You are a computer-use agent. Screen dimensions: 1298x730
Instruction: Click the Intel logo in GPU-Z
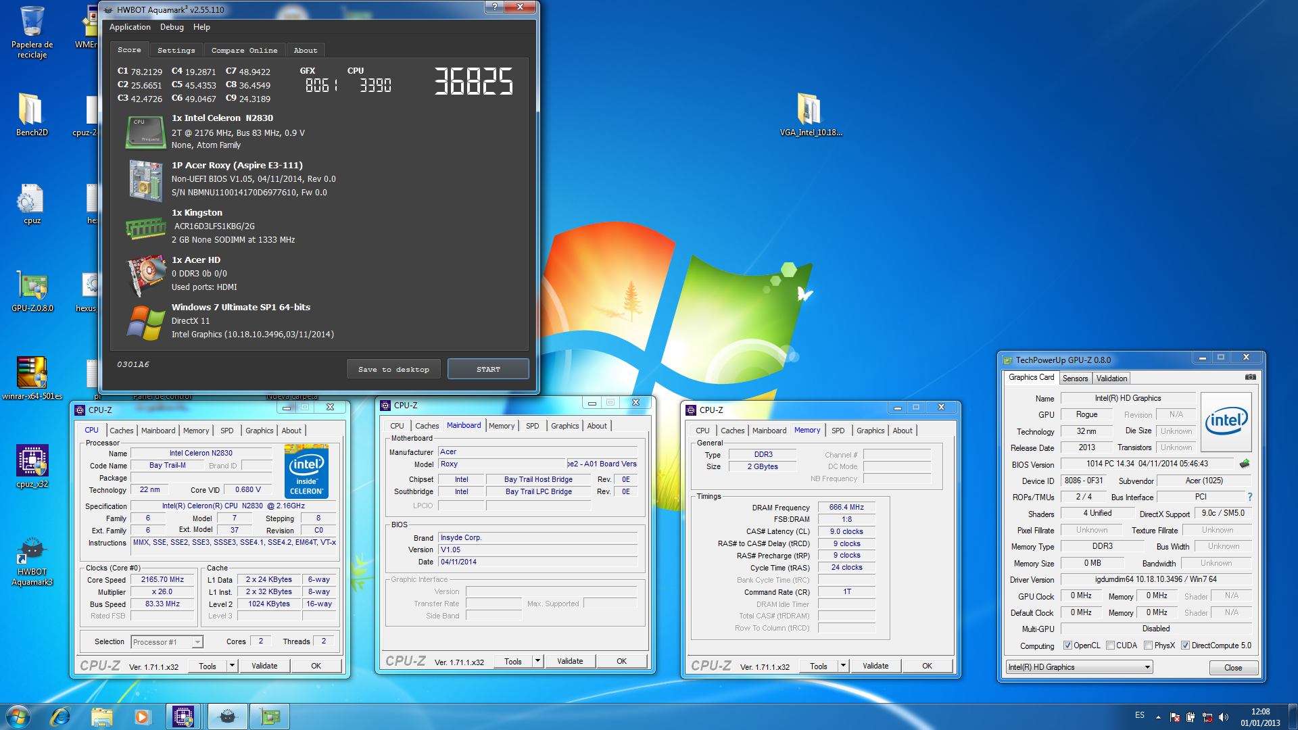pos(1226,421)
